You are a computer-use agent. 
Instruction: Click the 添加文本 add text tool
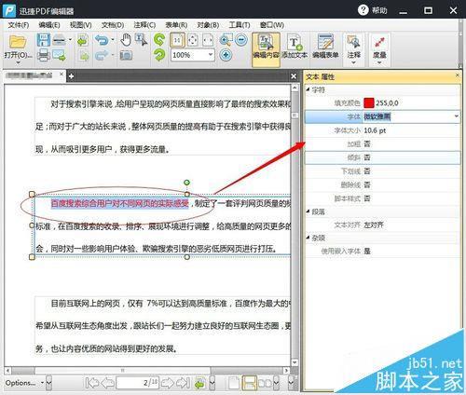click(x=295, y=47)
